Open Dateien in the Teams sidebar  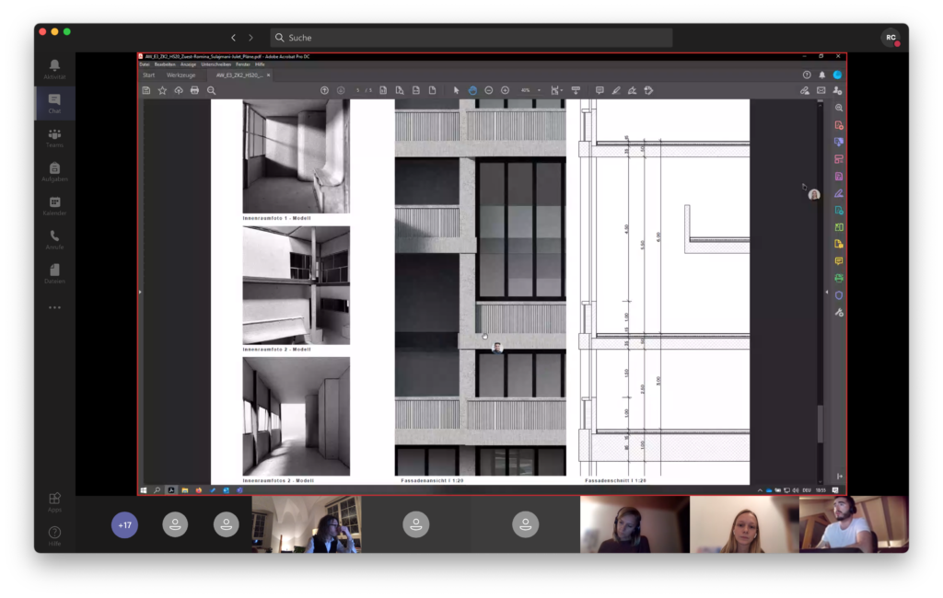[54, 273]
